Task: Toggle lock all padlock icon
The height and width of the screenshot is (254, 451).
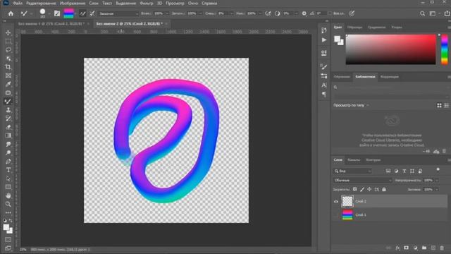Action: pos(384,190)
